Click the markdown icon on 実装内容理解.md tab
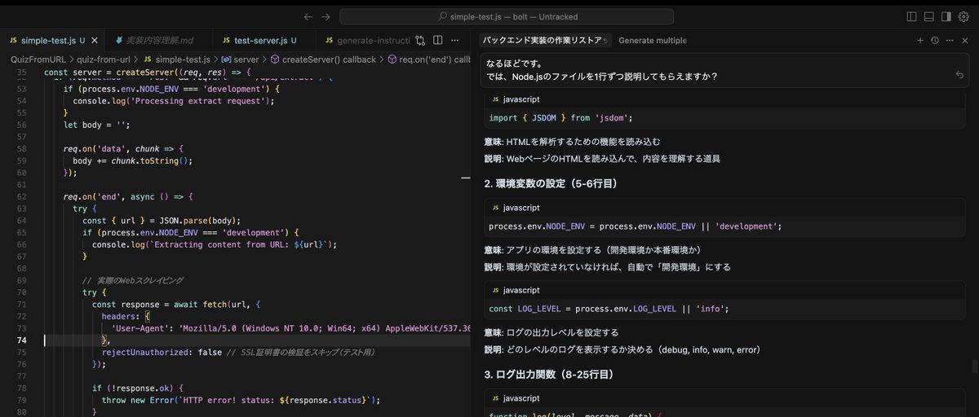The width and height of the screenshot is (979, 417). (x=120, y=40)
